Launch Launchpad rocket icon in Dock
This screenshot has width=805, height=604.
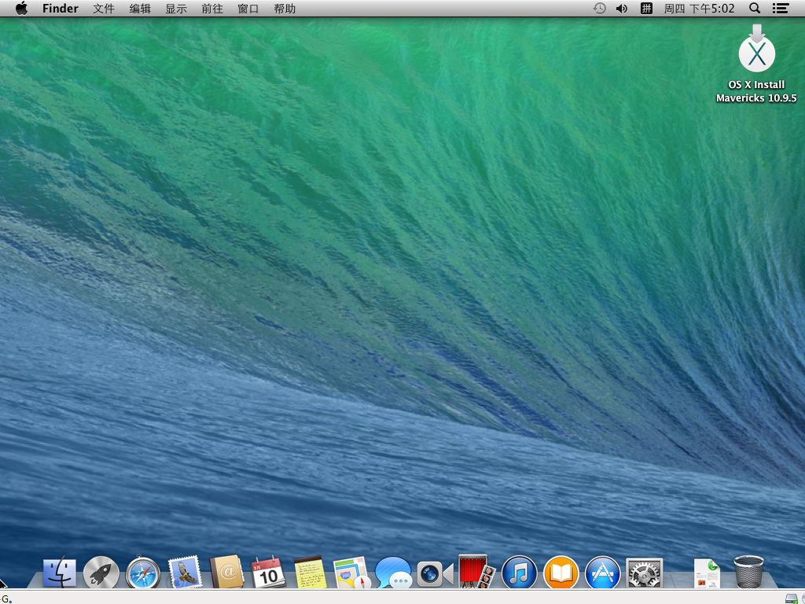[x=101, y=573]
